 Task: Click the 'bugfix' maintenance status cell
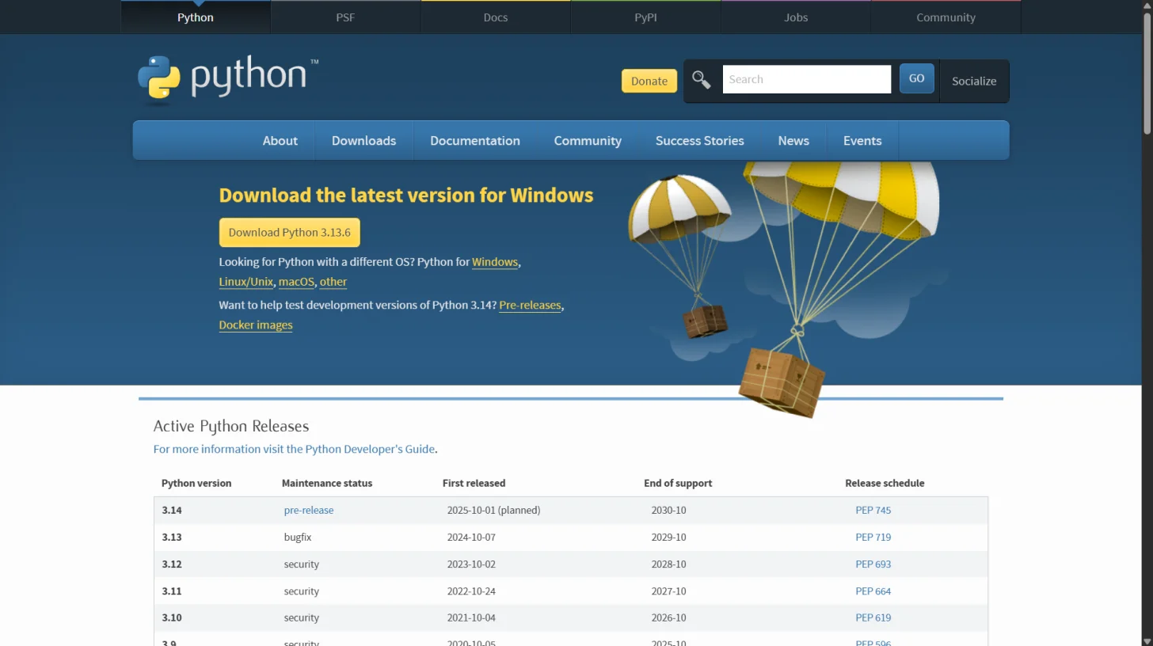click(x=298, y=537)
